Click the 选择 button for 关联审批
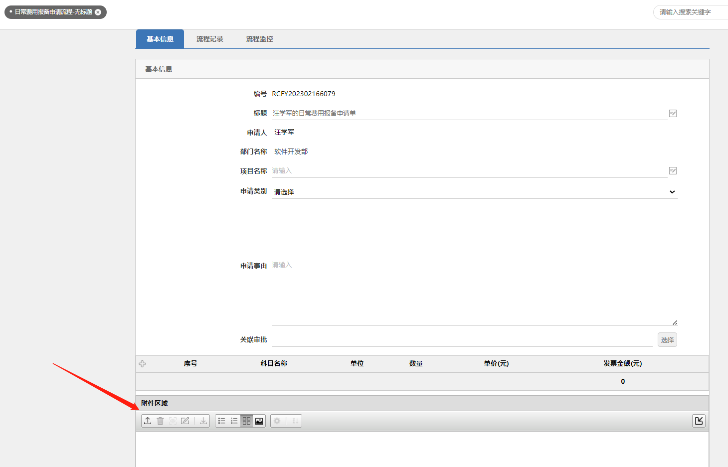Screen dimensions: 728x467 667,340
